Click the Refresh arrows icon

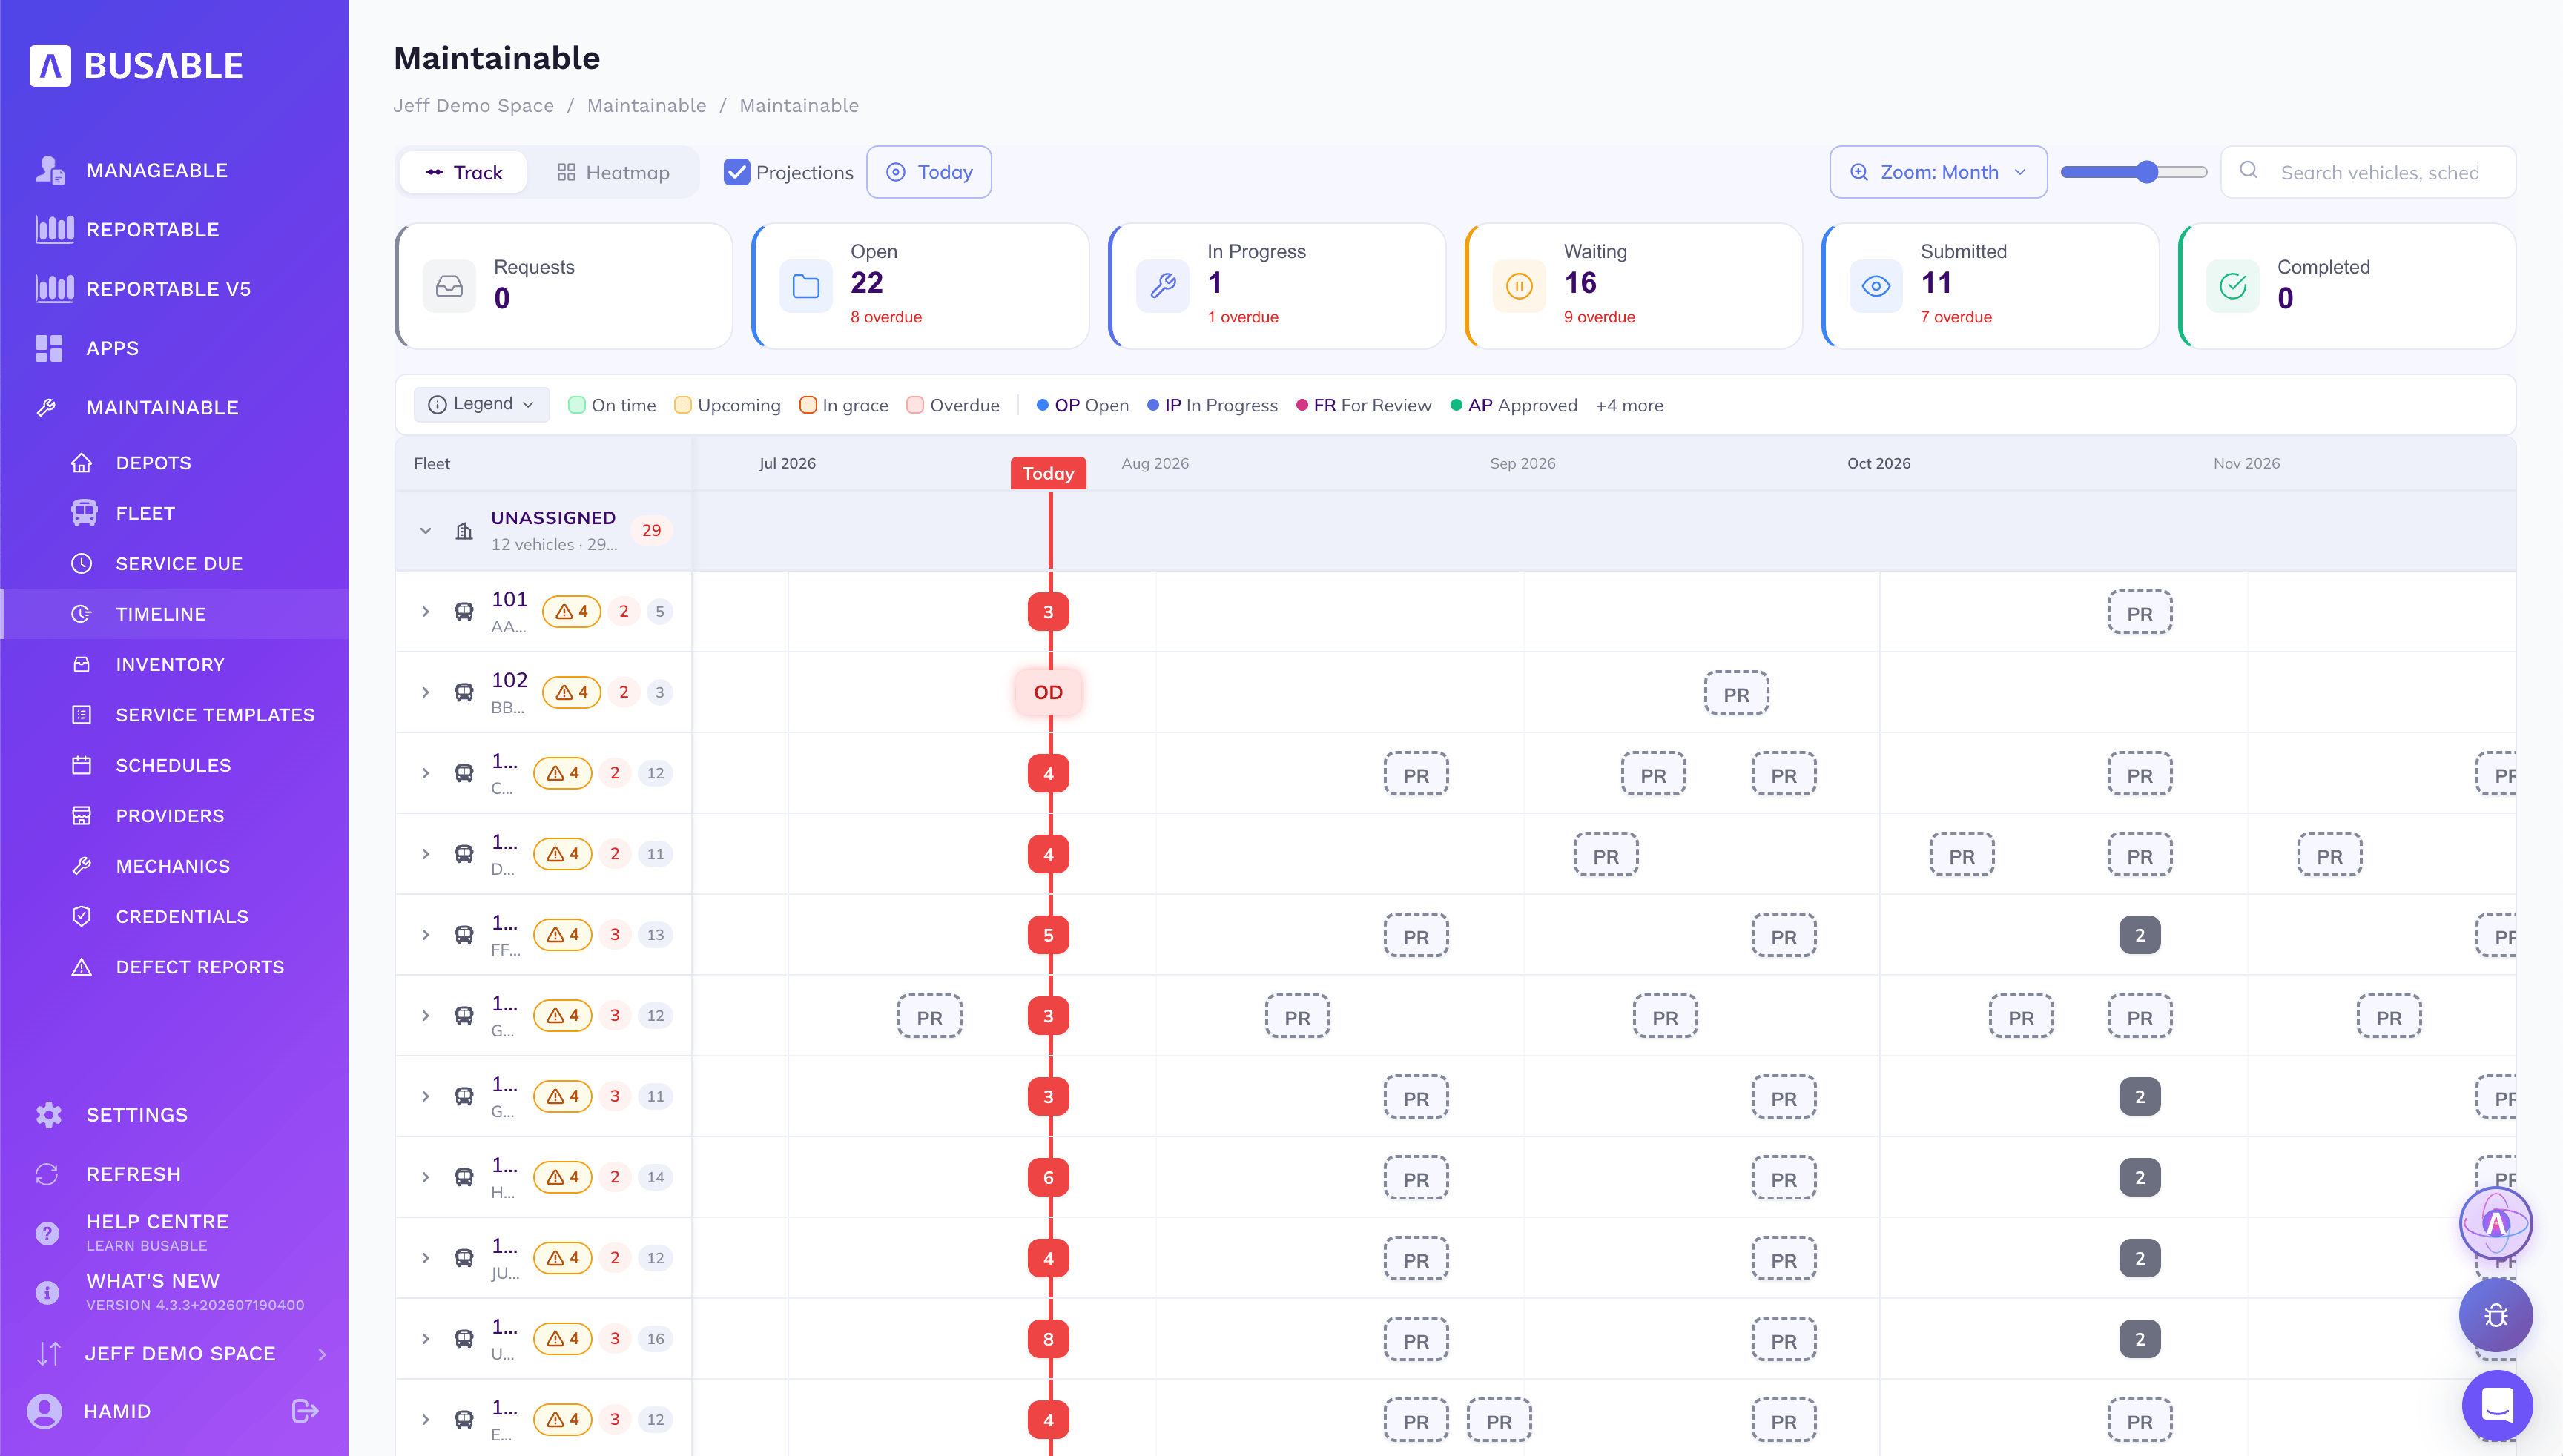click(47, 1174)
